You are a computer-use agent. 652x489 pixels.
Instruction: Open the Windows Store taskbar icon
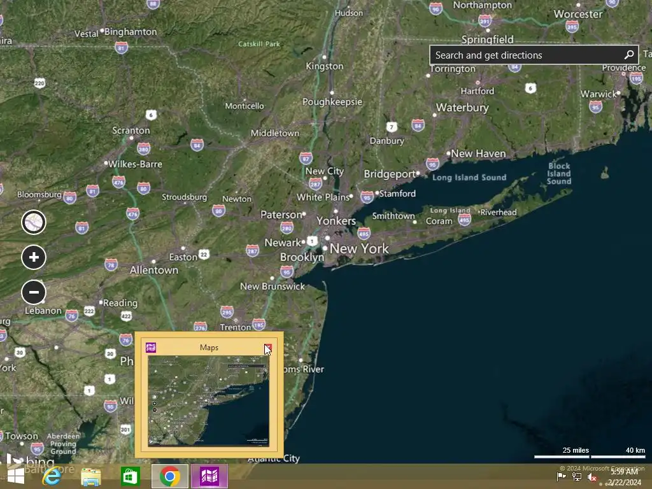[130, 476]
